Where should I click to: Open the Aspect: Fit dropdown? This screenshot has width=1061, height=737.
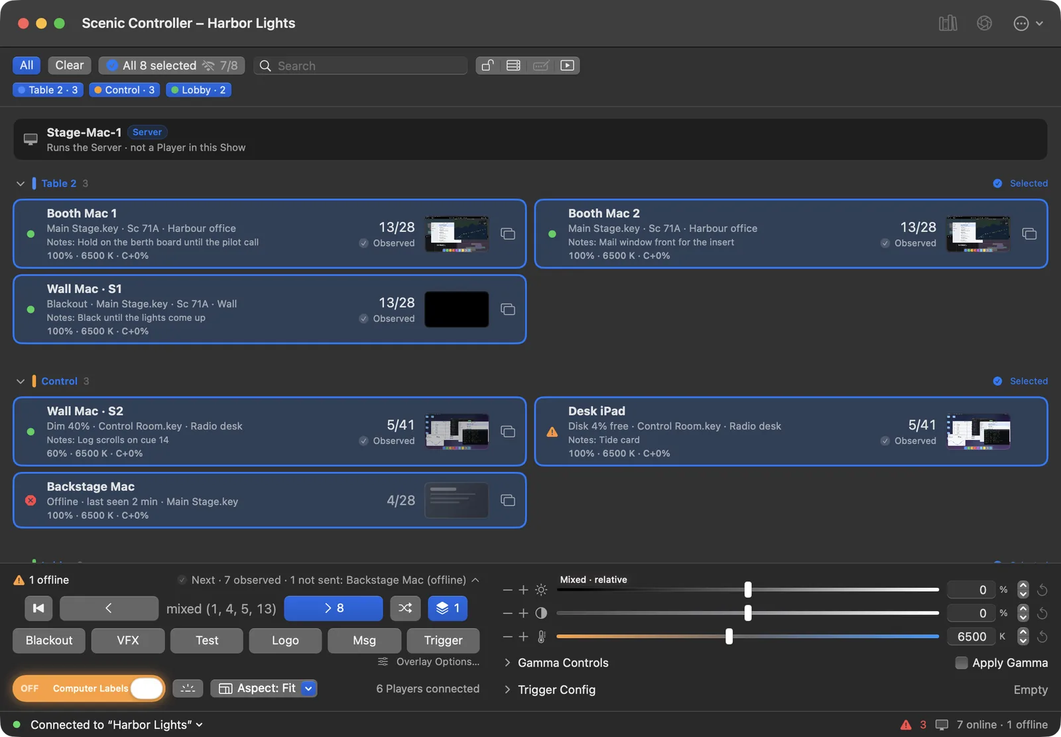pyautogui.click(x=264, y=689)
